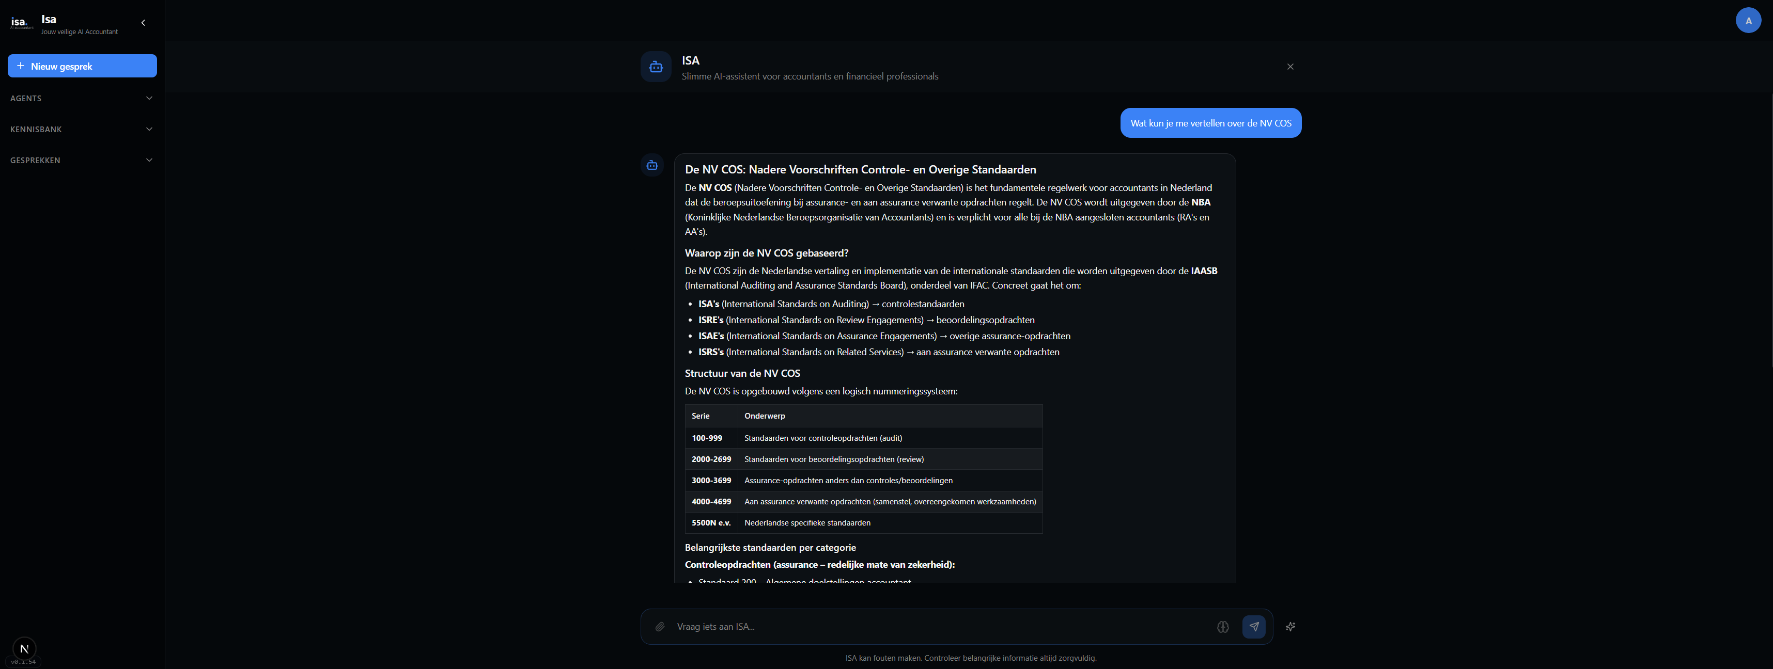Expand the GESPREKKEN section
1773x669 pixels.
82,160
